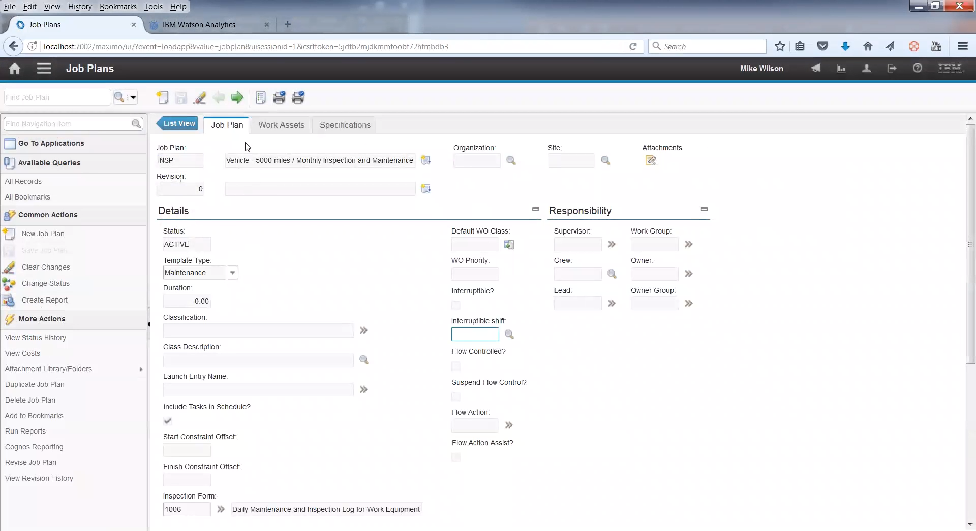Check the Flow Controlled checkbox
Viewport: 976px width, 531px height.
point(456,366)
